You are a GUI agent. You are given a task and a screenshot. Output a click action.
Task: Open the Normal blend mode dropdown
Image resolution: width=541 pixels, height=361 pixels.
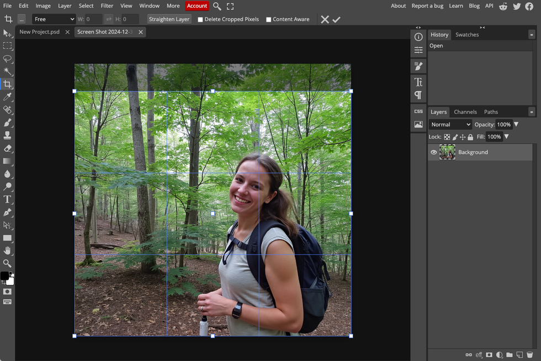click(450, 125)
